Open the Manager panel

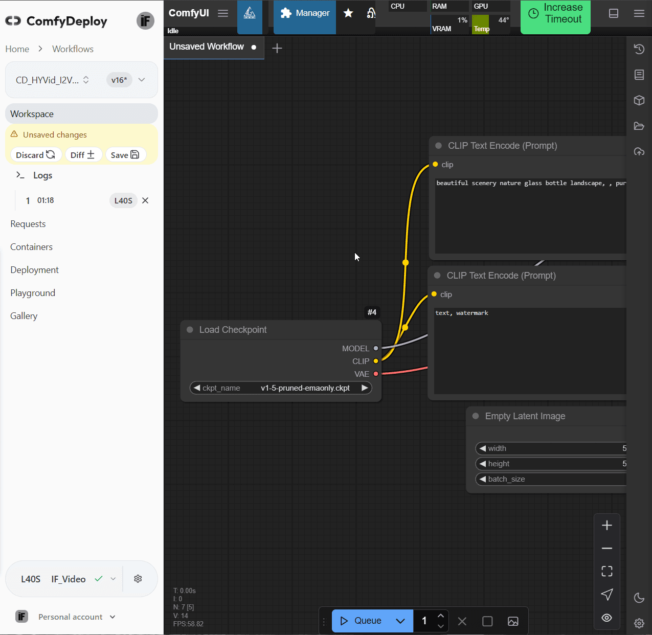305,14
